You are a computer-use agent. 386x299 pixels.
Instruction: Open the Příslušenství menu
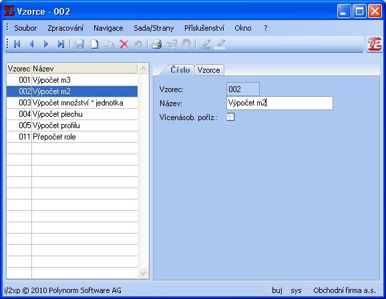click(204, 28)
